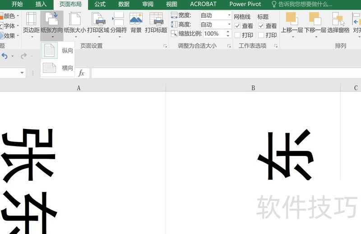Expand the Print Area dropdown arrow
This screenshot has height=234, width=361.
(x=99, y=37)
